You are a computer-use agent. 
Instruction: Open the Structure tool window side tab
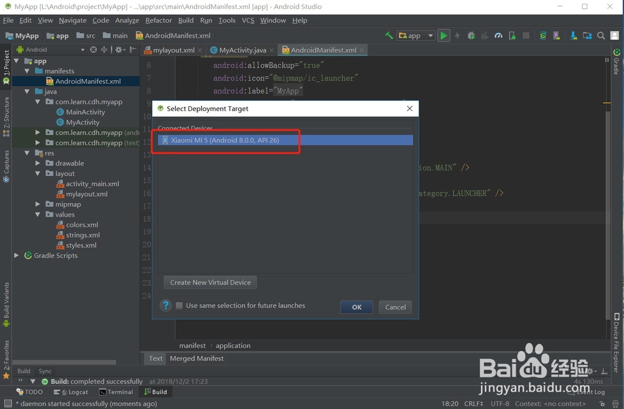pyautogui.click(x=6, y=117)
